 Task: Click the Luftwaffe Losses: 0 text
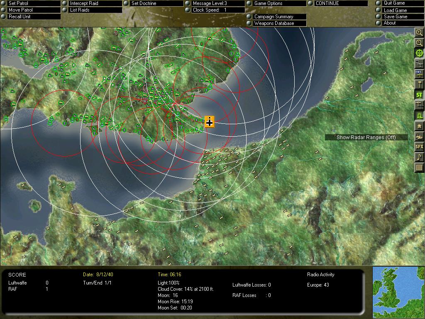(252, 285)
